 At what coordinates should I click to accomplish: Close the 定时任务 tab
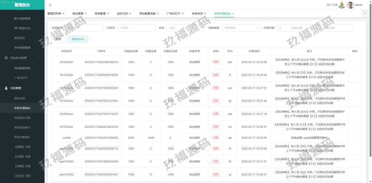(130, 13)
